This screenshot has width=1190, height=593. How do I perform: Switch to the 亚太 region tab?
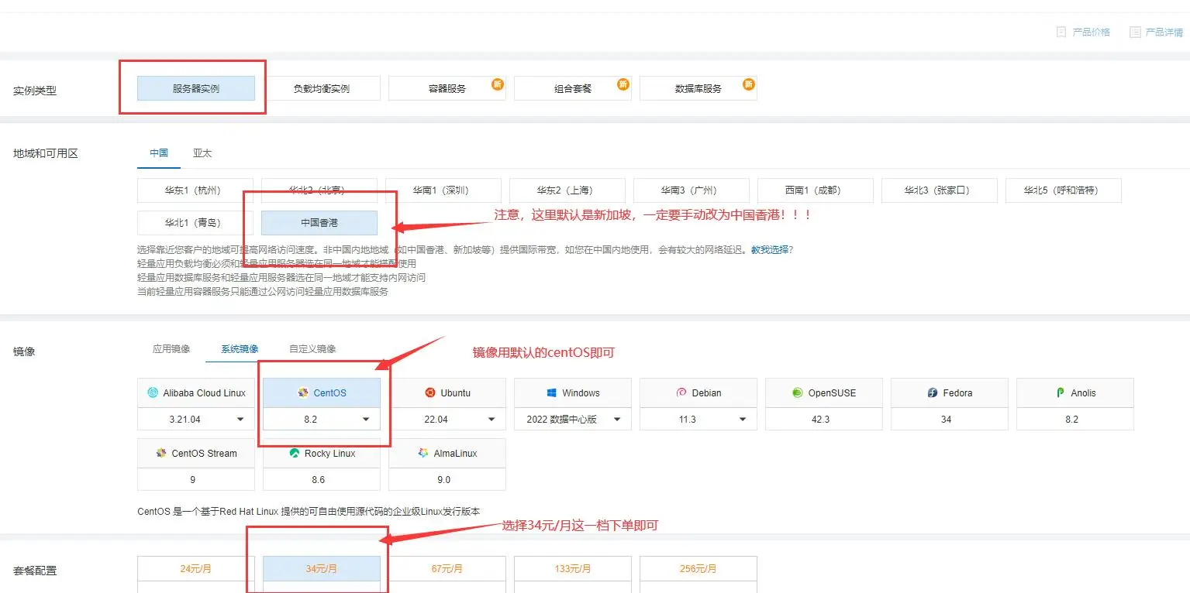point(202,153)
